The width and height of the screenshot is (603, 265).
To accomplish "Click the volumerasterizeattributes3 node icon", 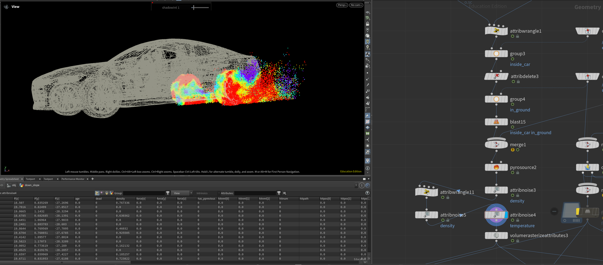I will [496, 236].
